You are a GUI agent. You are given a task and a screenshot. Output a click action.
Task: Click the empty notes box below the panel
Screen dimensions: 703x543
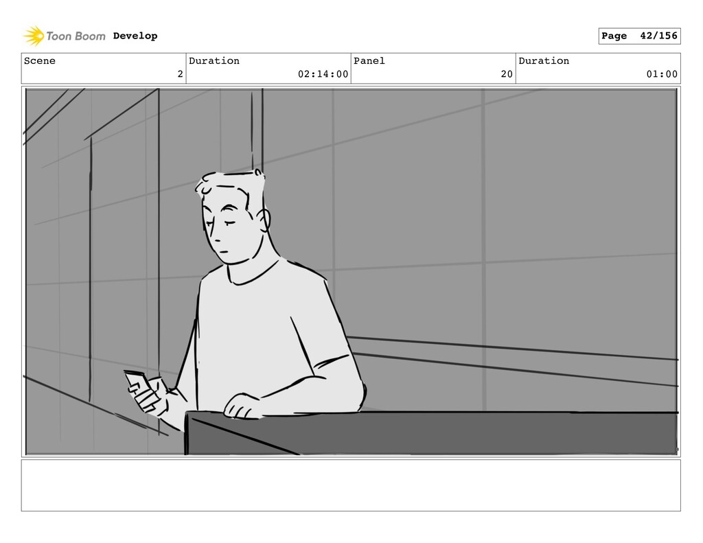coord(351,485)
